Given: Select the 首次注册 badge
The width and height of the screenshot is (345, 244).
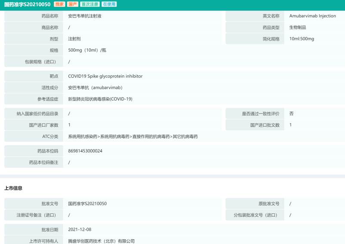Looking at the screenshot, I should point(89,4).
